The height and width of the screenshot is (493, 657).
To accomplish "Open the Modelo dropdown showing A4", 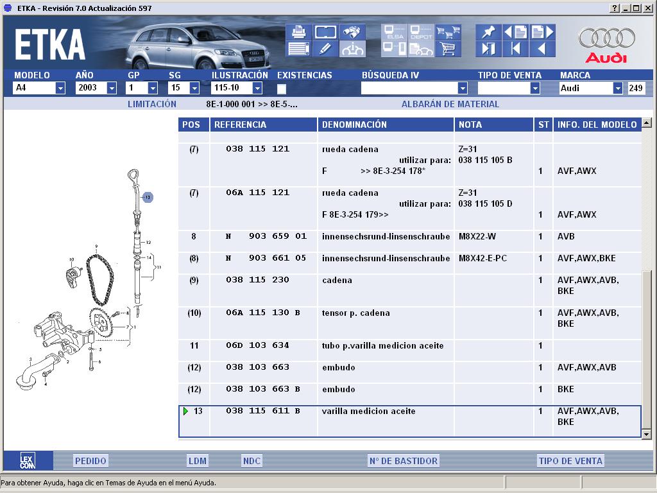I will [x=60, y=88].
